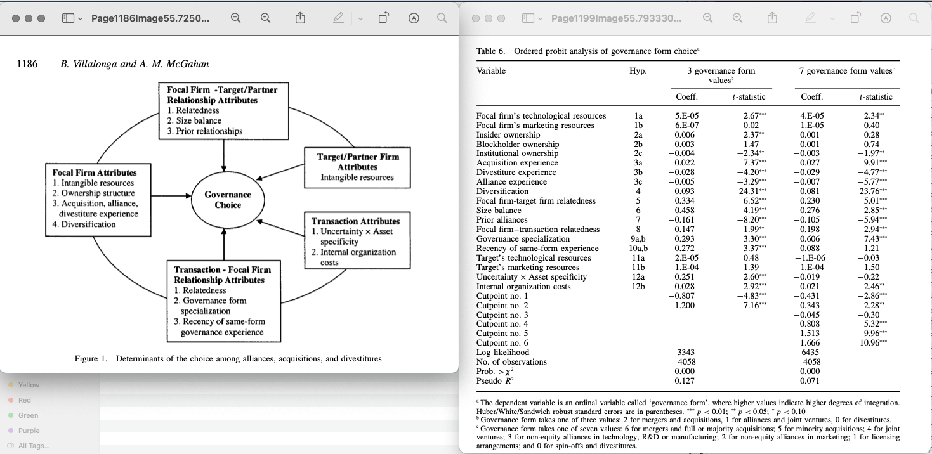This screenshot has width=932, height=454.
Task: Select the Yellow tag in Finder sidebar
Action: (x=29, y=385)
